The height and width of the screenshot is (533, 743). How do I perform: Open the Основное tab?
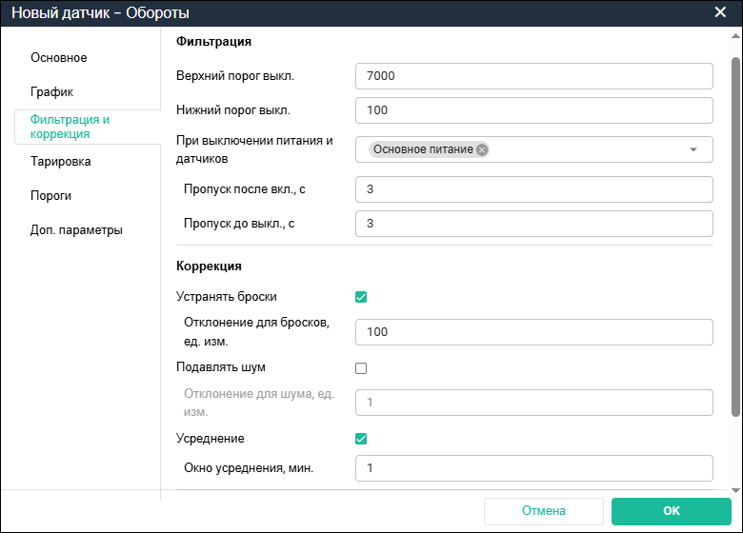click(59, 58)
